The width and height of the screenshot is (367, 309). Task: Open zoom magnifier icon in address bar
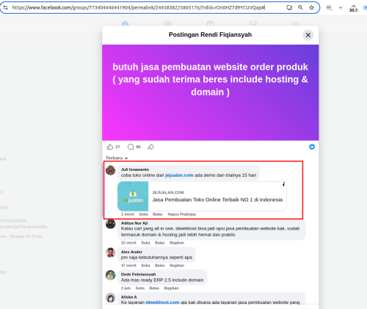300,7
